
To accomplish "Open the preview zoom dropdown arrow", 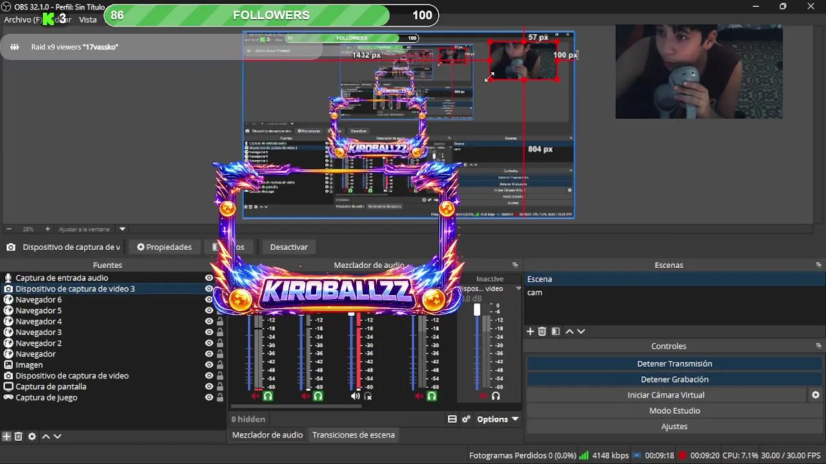I will click(122, 229).
